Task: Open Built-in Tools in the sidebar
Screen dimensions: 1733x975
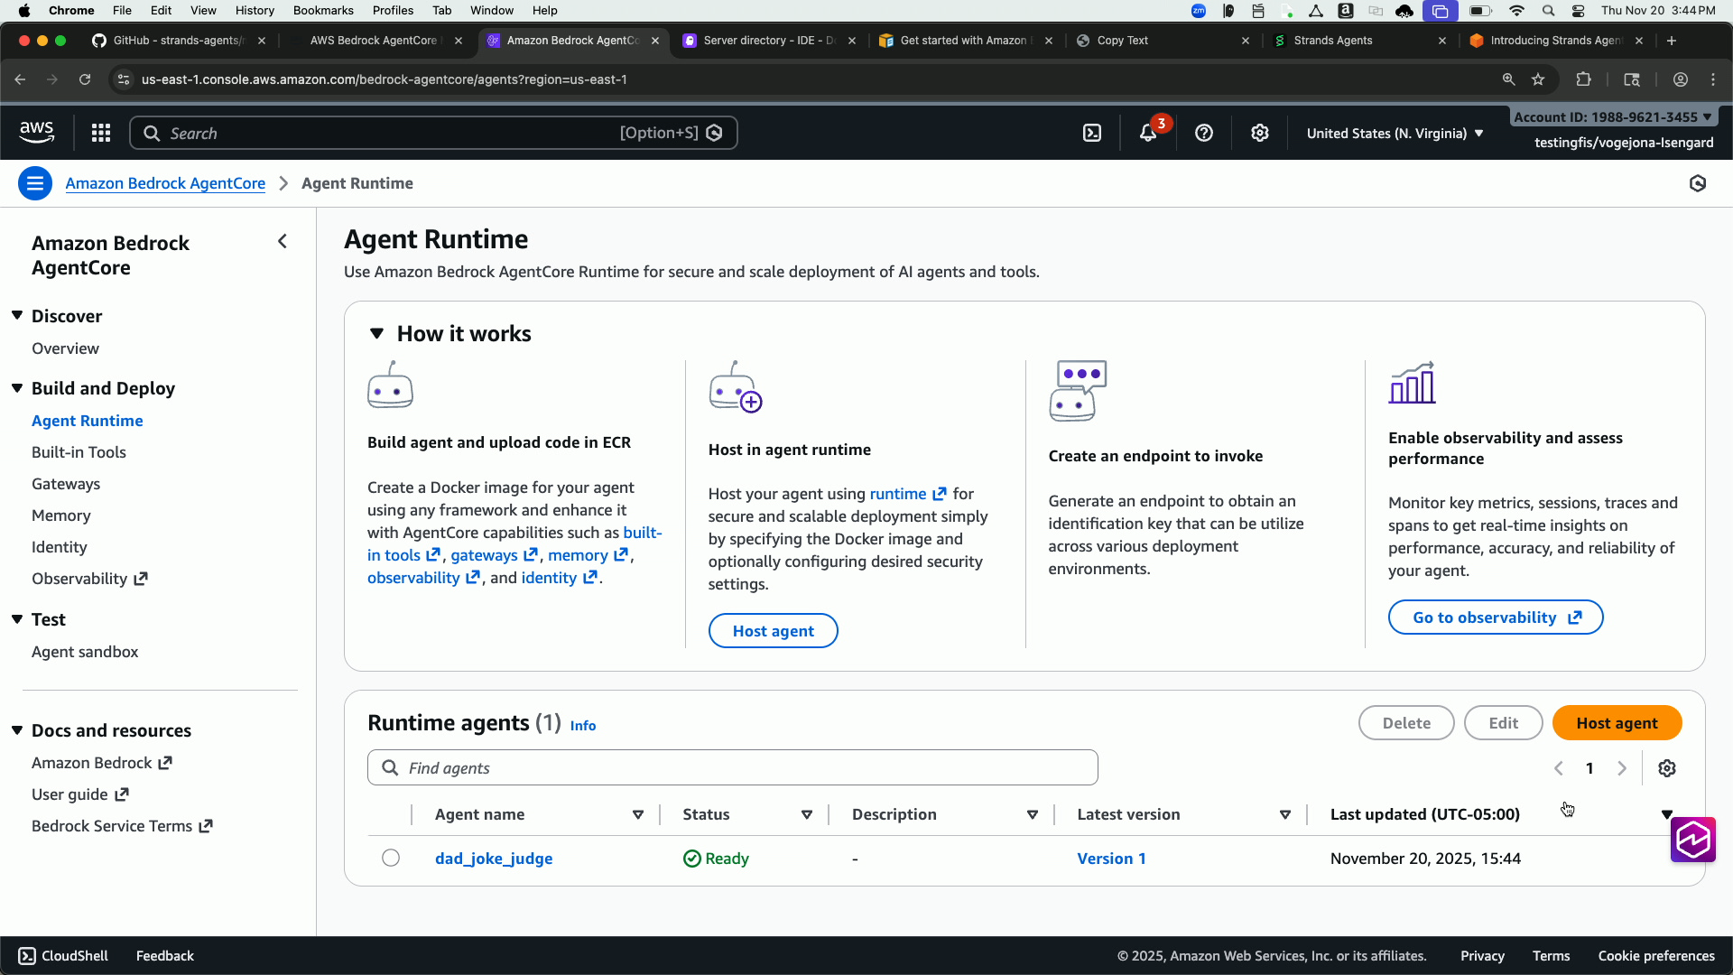Action: (79, 452)
